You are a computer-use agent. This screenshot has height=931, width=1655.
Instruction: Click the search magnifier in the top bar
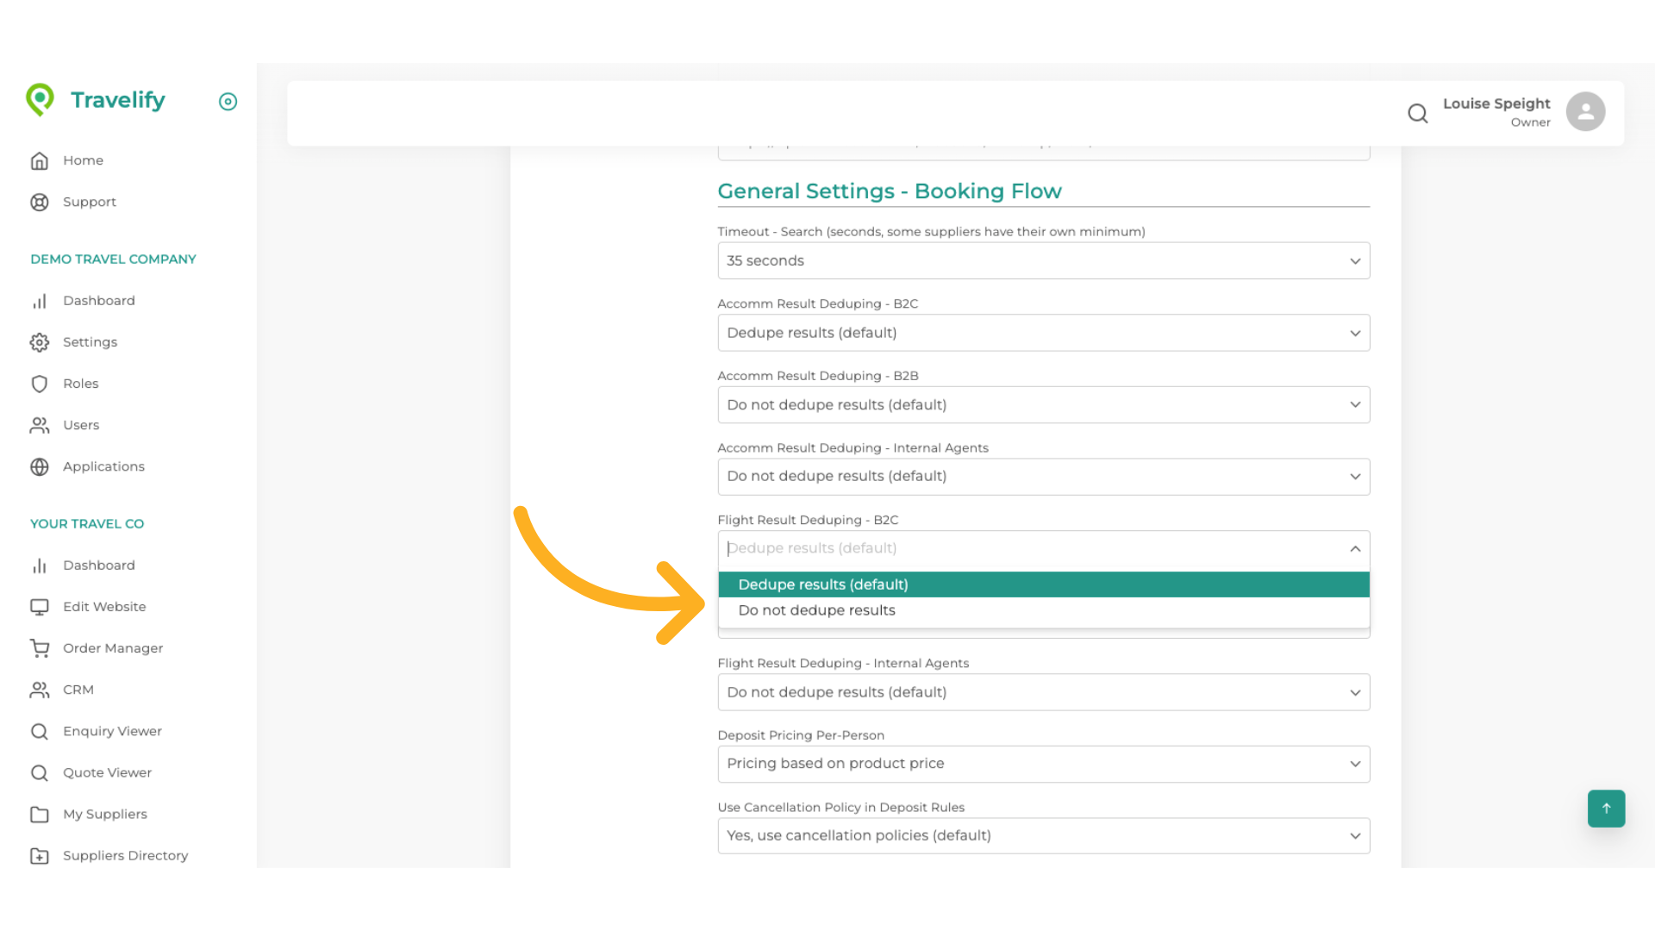pyautogui.click(x=1417, y=113)
